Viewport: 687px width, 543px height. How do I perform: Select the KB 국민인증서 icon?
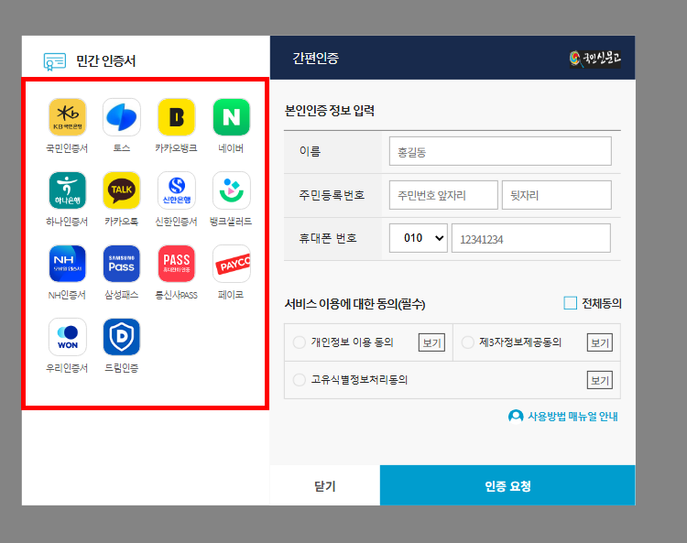(x=67, y=117)
